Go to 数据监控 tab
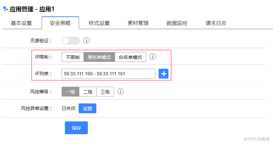Image resolution: width=273 pixels, height=144 pixels. pos(177,23)
